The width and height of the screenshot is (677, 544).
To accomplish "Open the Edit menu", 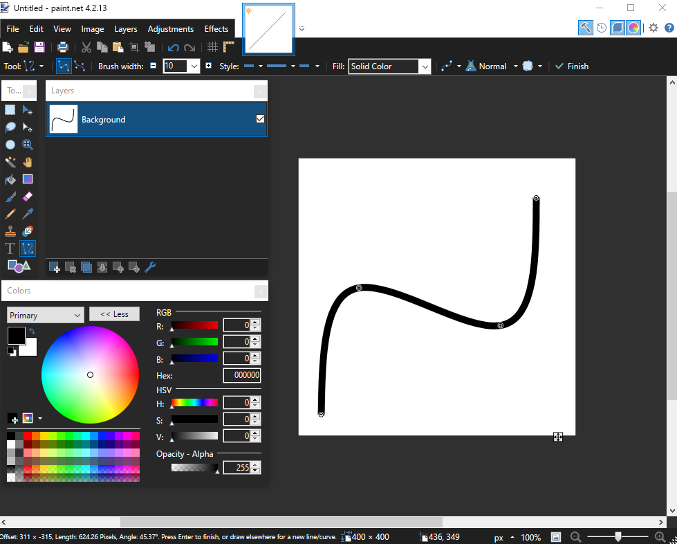I will point(36,29).
